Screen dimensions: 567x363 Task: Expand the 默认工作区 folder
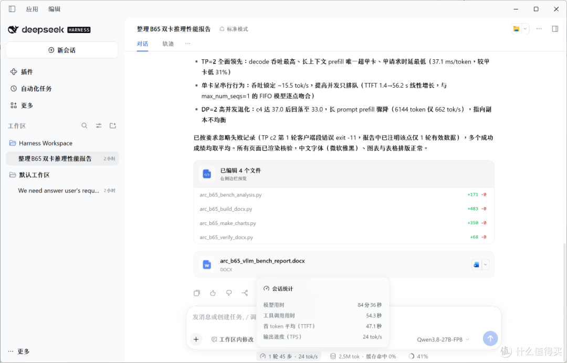point(29,175)
